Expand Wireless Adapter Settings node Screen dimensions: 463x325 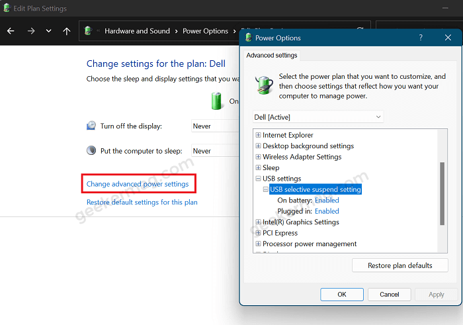pos(258,157)
